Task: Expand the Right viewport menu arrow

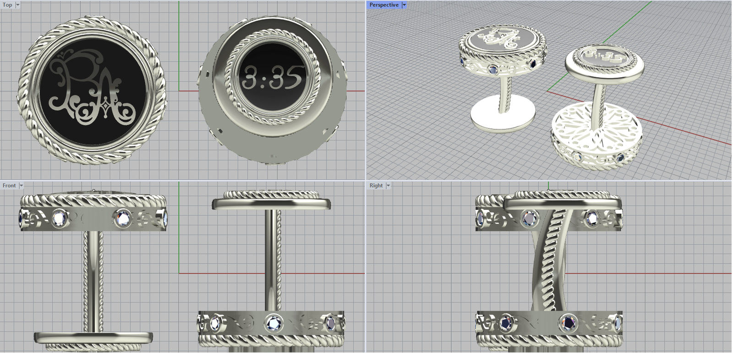Action: [388, 186]
